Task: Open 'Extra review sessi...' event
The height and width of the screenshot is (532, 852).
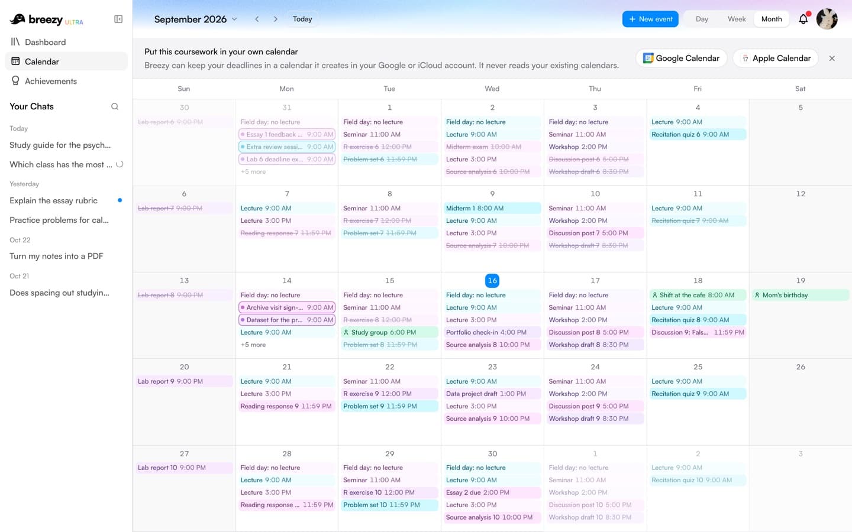Action: tap(287, 147)
